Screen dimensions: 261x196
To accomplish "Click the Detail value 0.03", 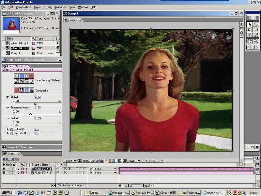I will (x=38, y=118).
